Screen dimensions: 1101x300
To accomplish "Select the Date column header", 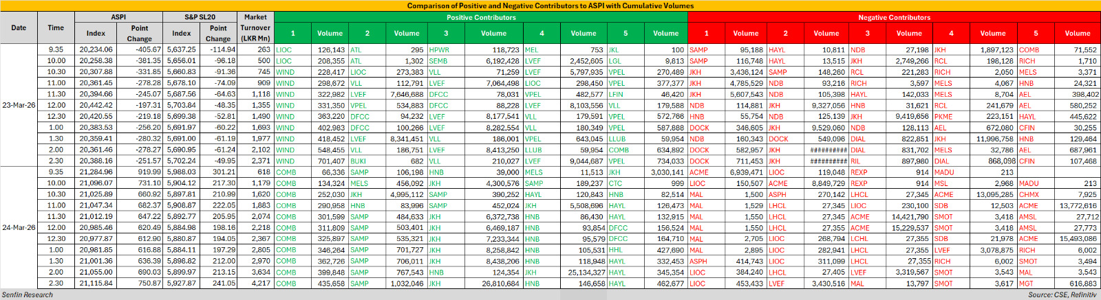I will coord(19,28).
